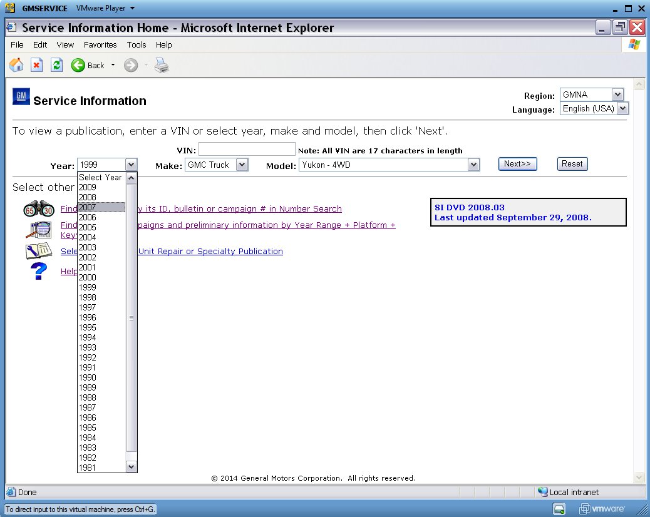Click the Stop (red X) toolbar icon
The image size is (650, 517).
(36, 65)
